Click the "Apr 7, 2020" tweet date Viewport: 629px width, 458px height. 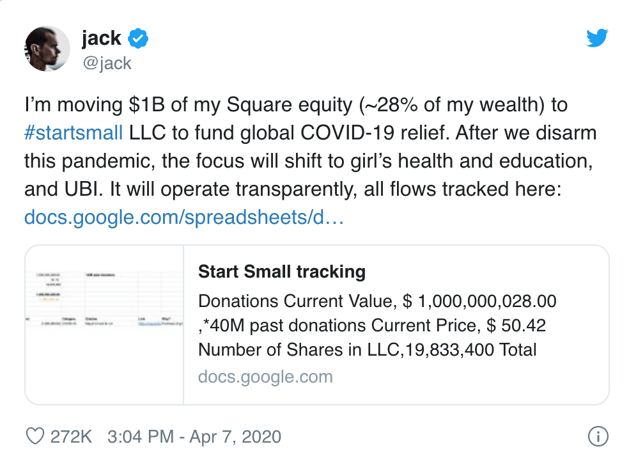pos(235,437)
